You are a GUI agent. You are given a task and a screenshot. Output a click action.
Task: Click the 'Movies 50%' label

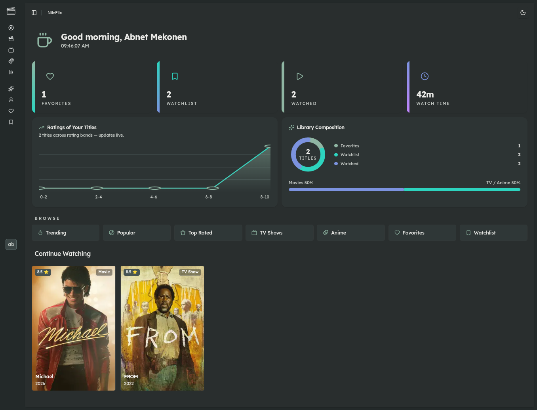pos(301,183)
